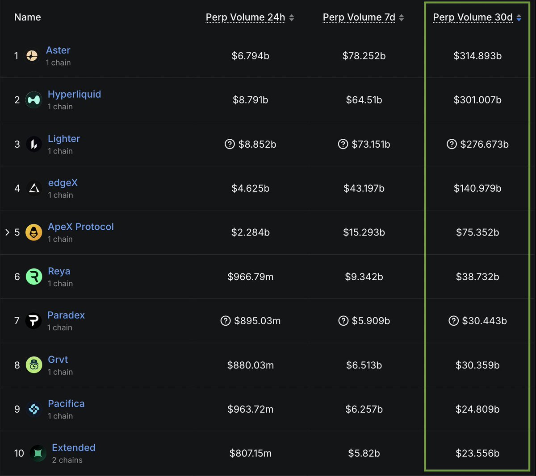The height and width of the screenshot is (476, 536).
Task: Click Hyperliquid's 30d volume $301.007b
Action: coord(477,100)
